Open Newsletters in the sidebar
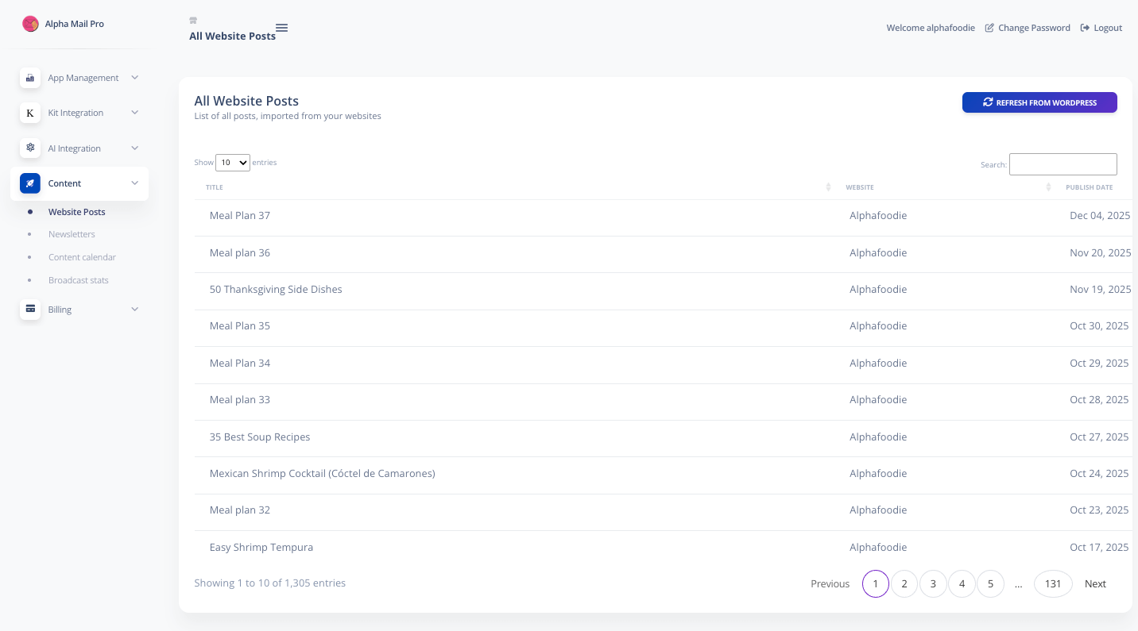This screenshot has height=631, width=1138. [72, 234]
